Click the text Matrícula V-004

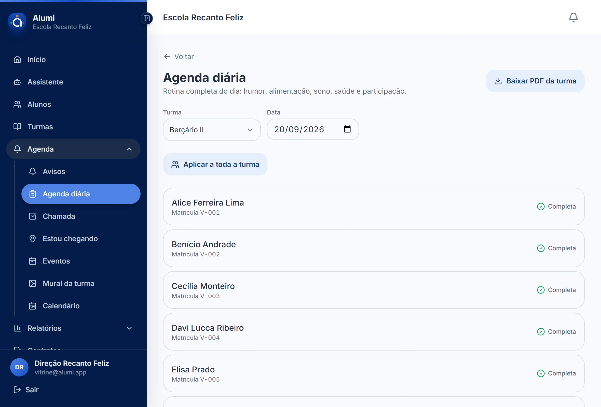point(196,338)
